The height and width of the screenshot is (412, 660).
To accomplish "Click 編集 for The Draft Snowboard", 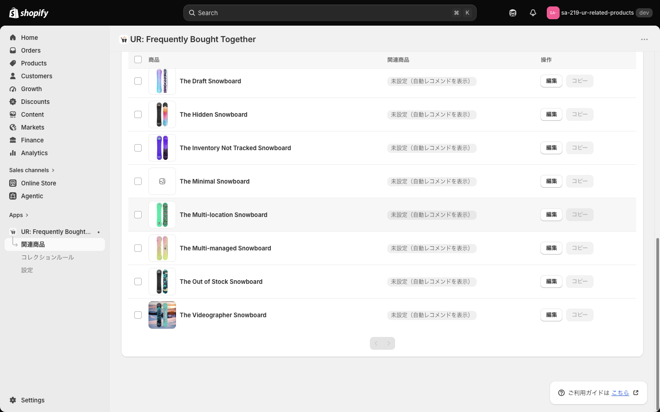I will [x=551, y=81].
